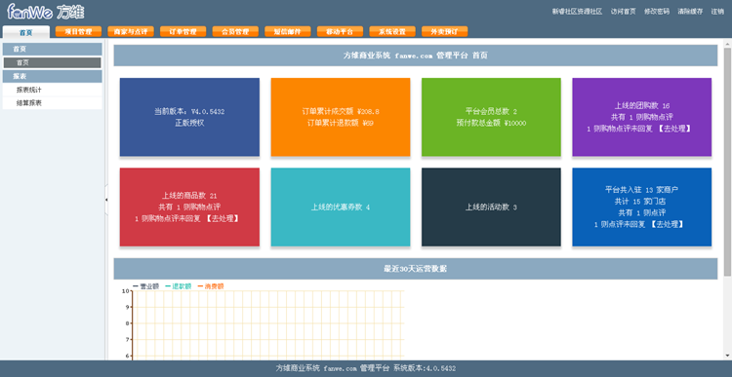
Task: Open the 短信邮件 tab
Action: tap(288, 32)
